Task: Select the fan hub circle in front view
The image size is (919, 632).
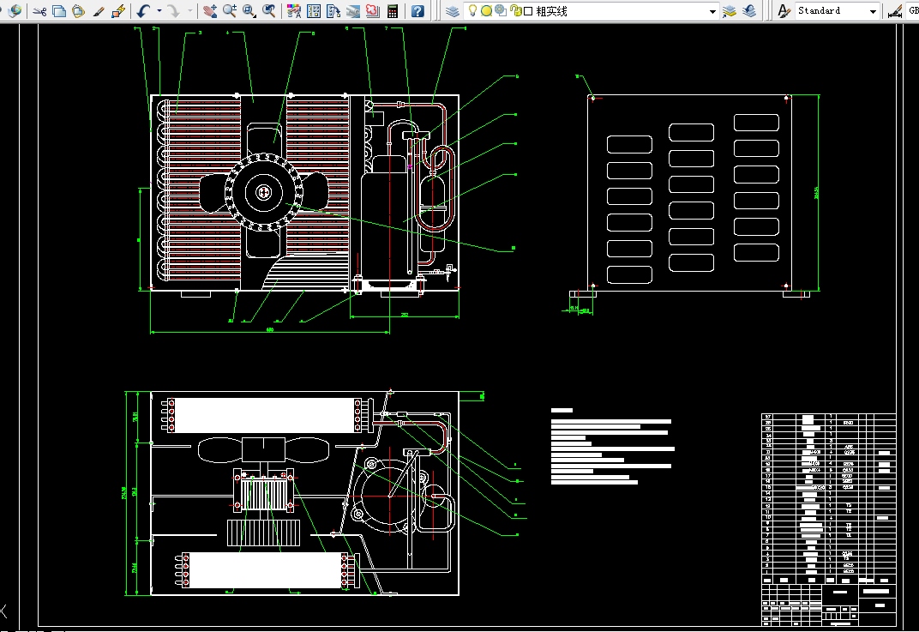Action: point(264,192)
